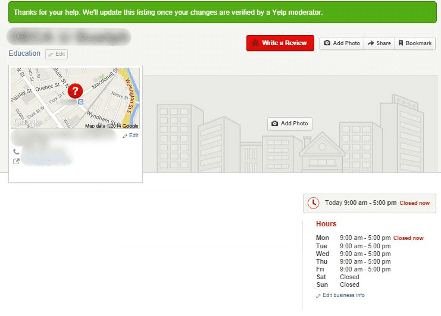Add Photo in the banner area

[x=290, y=124]
